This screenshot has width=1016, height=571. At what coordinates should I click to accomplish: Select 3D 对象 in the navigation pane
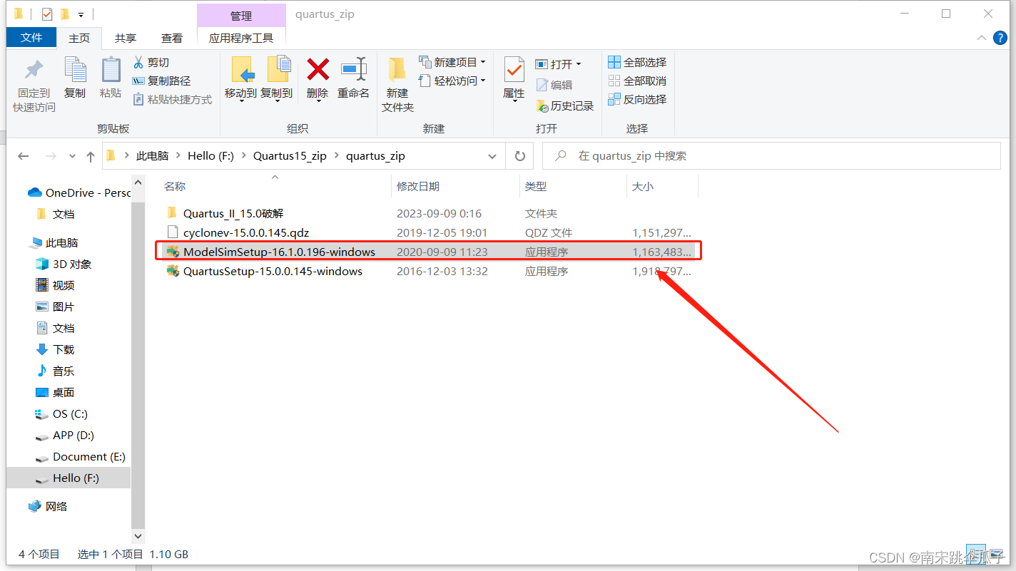click(x=63, y=264)
